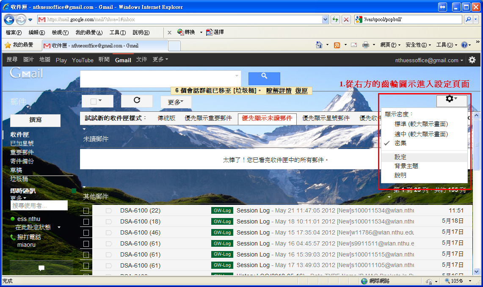Click the IE back navigation arrow
The width and height of the screenshot is (483, 287).
pyautogui.click(x=9, y=19)
